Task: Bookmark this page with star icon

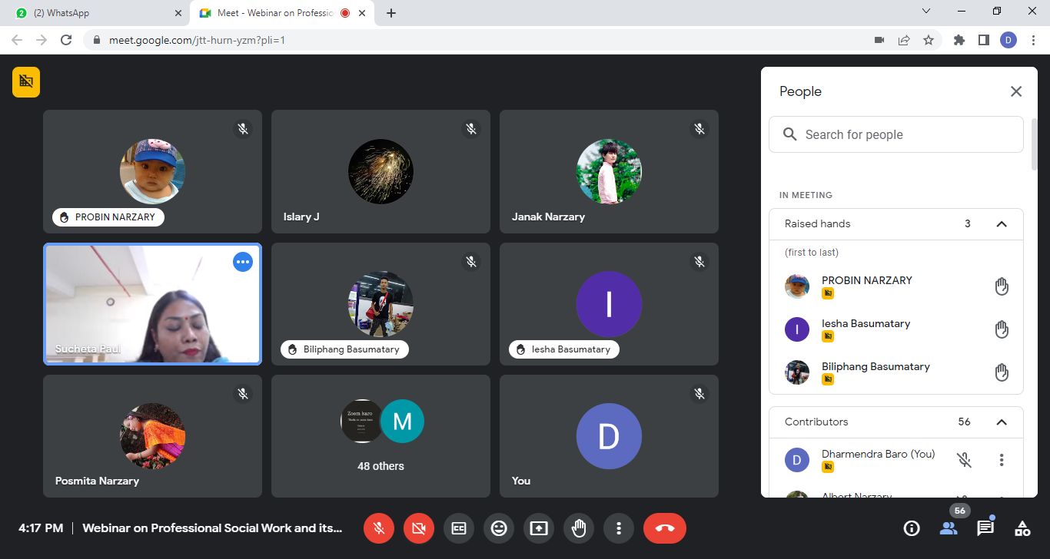Action: (x=929, y=40)
